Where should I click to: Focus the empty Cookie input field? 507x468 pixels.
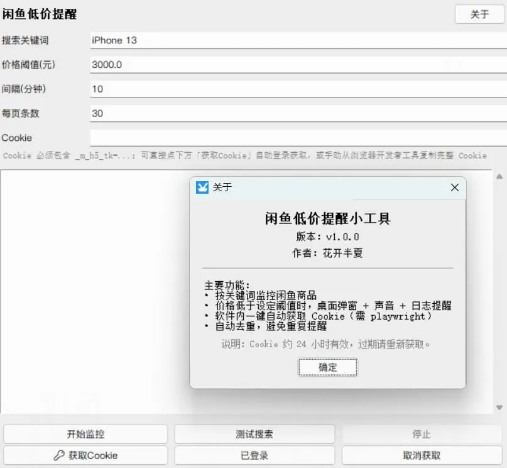coord(298,138)
